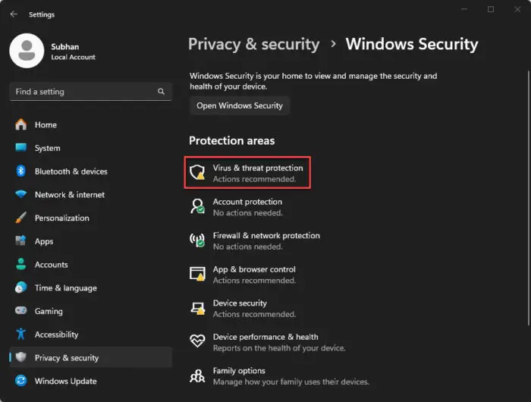Click the System monitor icon
This screenshot has height=402, width=531.
point(21,148)
